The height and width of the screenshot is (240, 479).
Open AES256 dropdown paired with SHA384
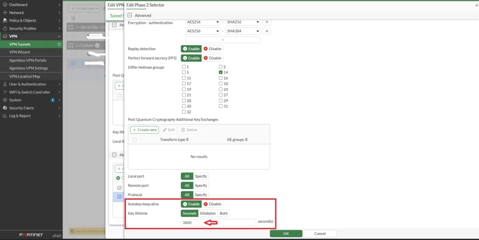pyautogui.click(x=203, y=31)
